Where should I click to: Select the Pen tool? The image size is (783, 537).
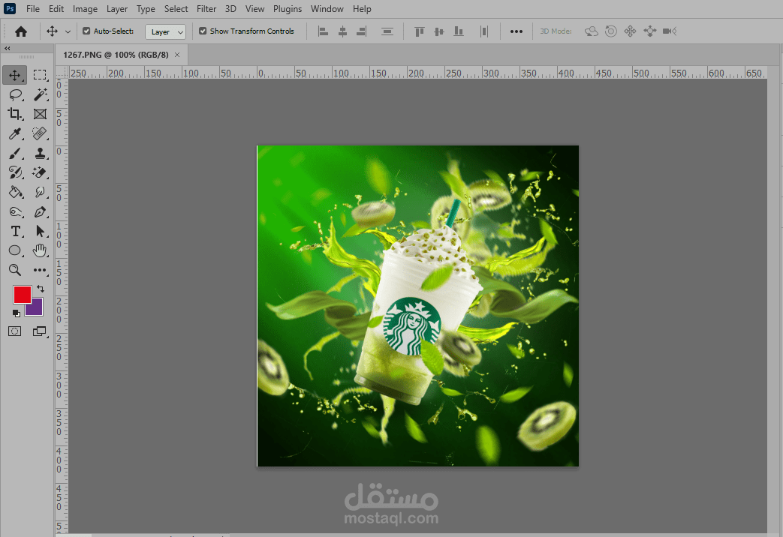tap(40, 211)
